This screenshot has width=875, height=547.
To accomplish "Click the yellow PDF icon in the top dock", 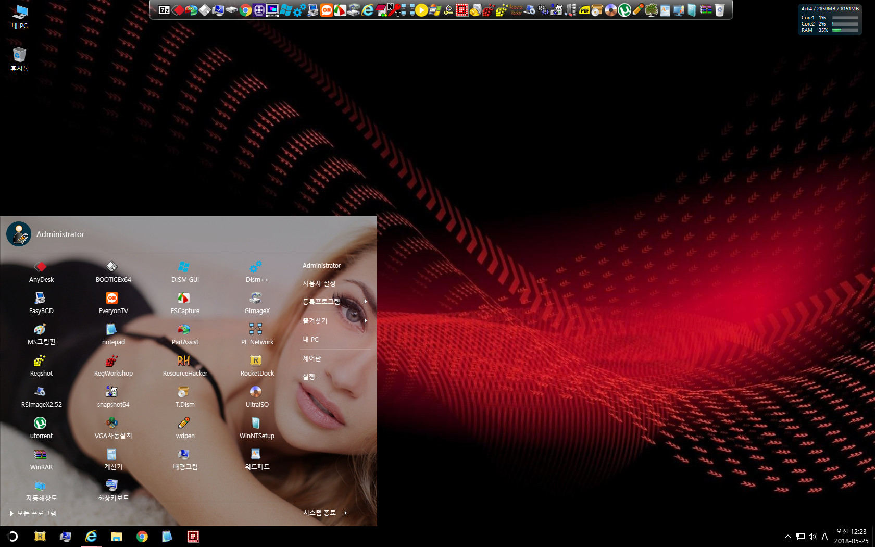I will (584, 10).
